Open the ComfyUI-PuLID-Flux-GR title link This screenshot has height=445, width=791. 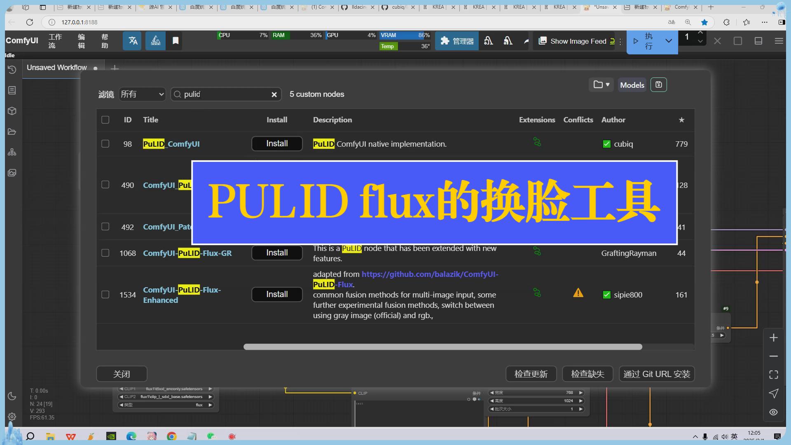(x=187, y=253)
